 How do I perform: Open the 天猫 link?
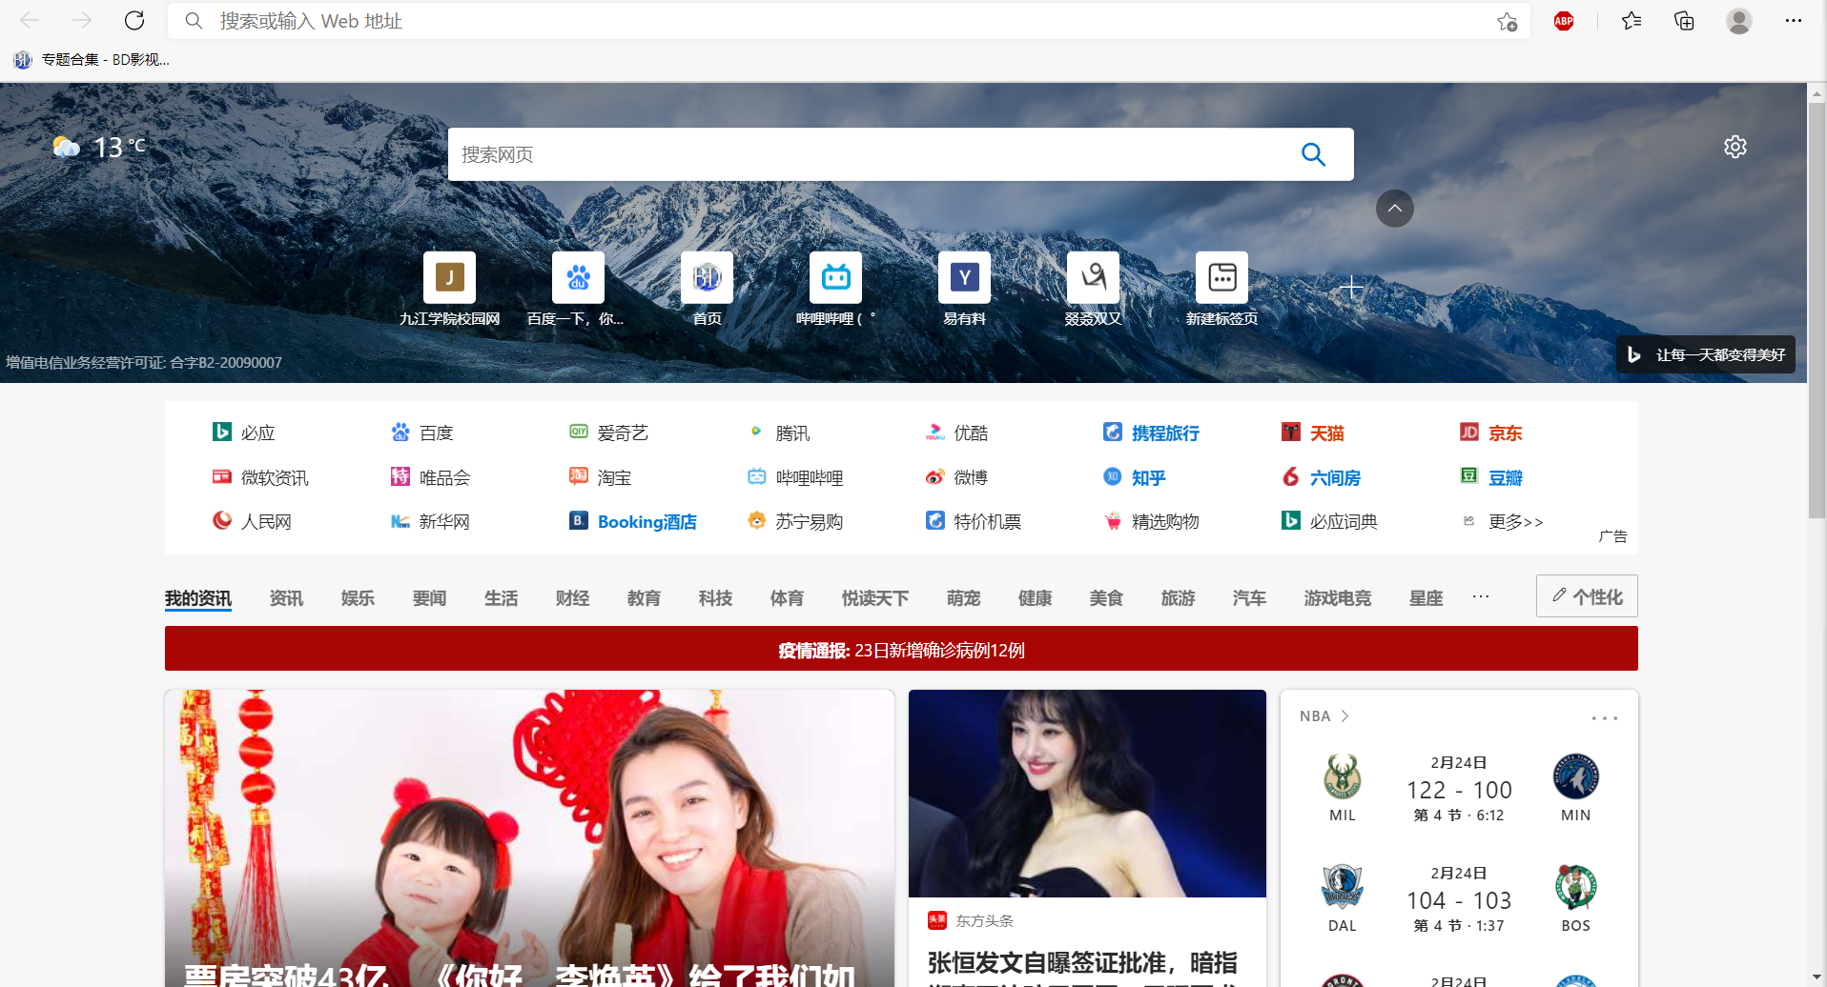pyautogui.click(x=1313, y=433)
